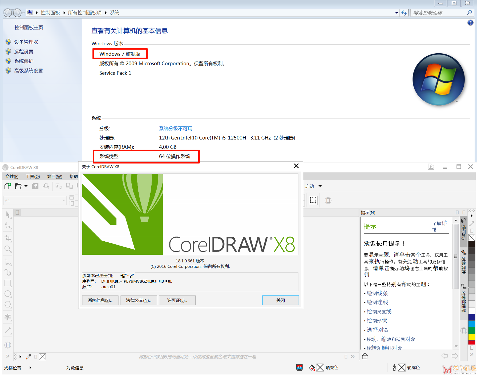Screen dimensions: 477x375
Task: Select the Shape edit tool
Action: point(8,226)
